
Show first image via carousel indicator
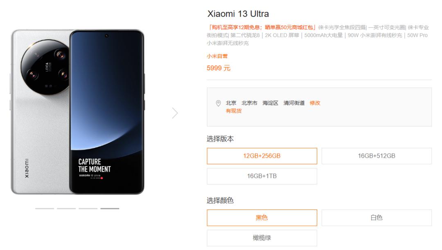pos(45,209)
